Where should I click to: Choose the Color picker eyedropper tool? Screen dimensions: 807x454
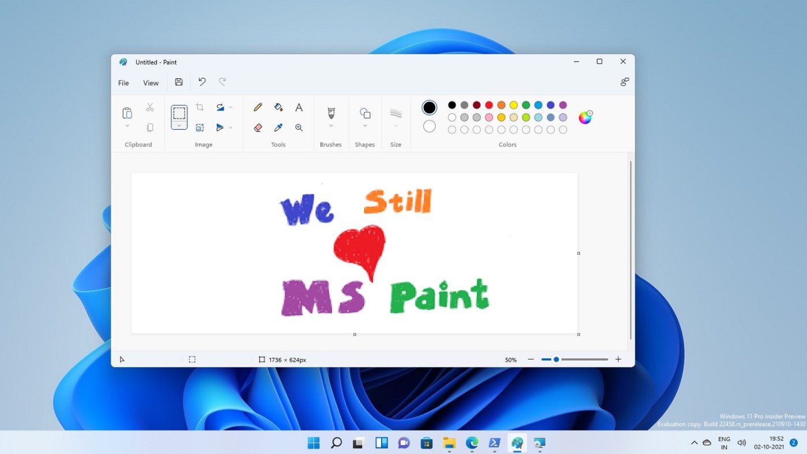tap(278, 127)
